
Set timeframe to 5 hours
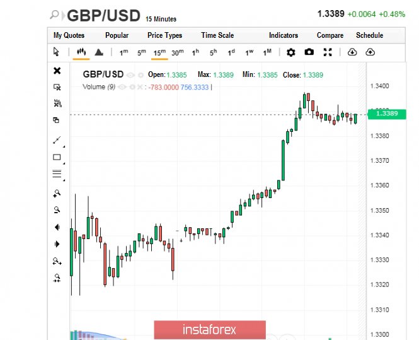(x=213, y=52)
